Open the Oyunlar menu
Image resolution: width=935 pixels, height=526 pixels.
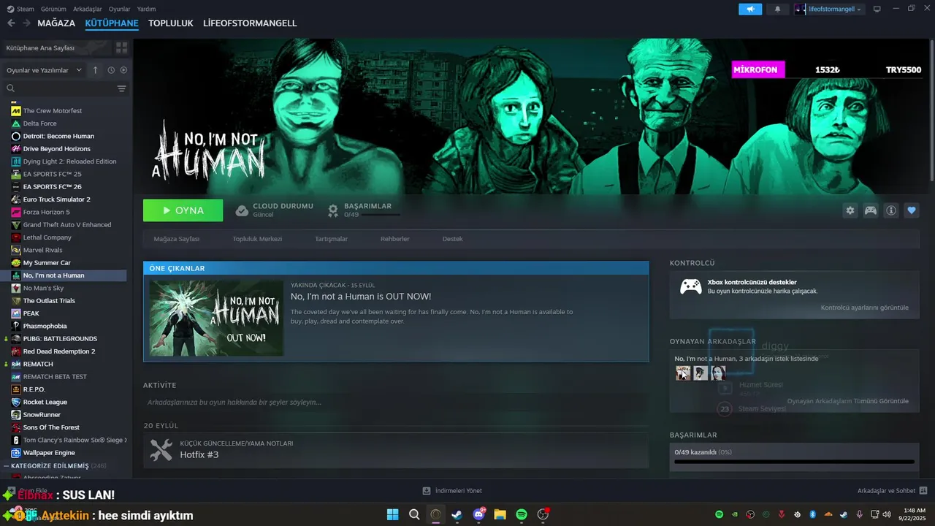click(119, 9)
